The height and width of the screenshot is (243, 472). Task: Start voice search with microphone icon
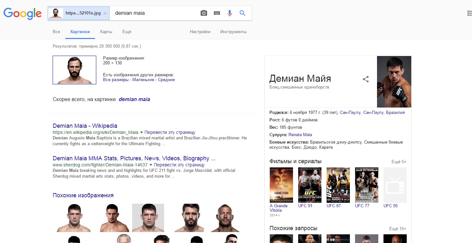[x=230, y=13]
